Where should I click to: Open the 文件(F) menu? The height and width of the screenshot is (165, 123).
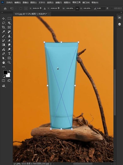click(9, 3)
